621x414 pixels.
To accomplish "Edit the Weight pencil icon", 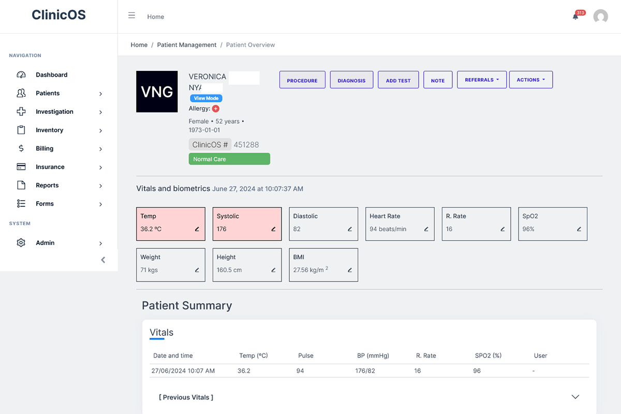I will click(x=197, y=270).
